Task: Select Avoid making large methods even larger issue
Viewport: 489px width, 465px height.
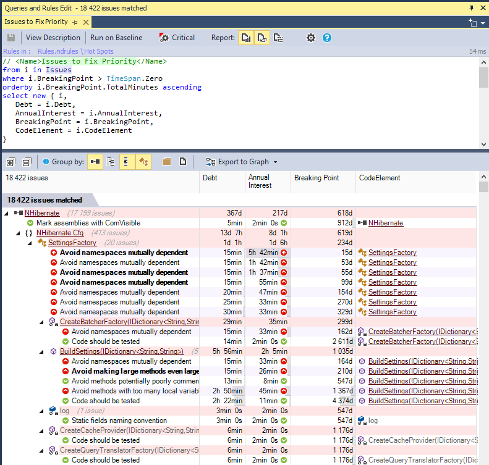Action: tap(135, 371)
